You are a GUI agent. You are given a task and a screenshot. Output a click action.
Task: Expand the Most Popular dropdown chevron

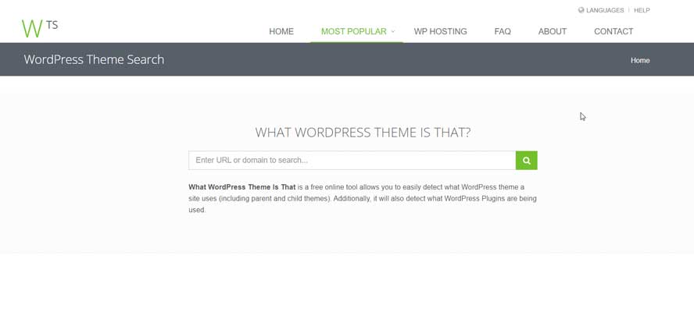[x=393, y=31]
